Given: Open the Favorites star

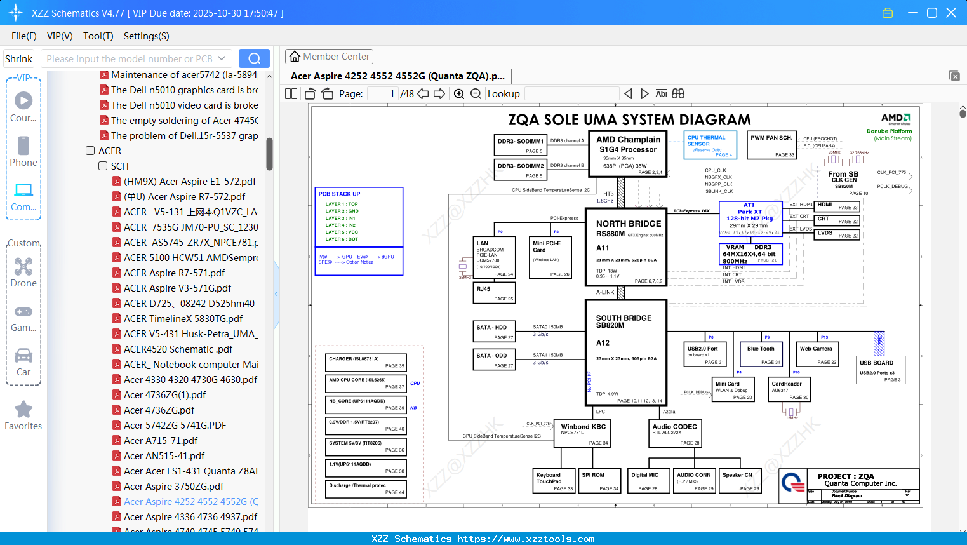Looking at the screenshot, I should coord(23,415).
